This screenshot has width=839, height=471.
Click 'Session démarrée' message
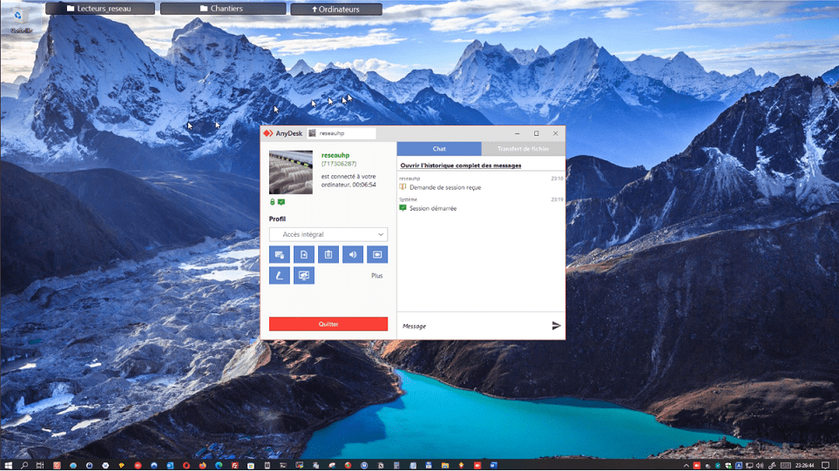click(x=433, y=208)
